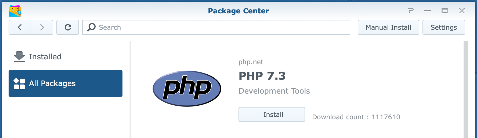Click the php.net developer text

[251, 62]
